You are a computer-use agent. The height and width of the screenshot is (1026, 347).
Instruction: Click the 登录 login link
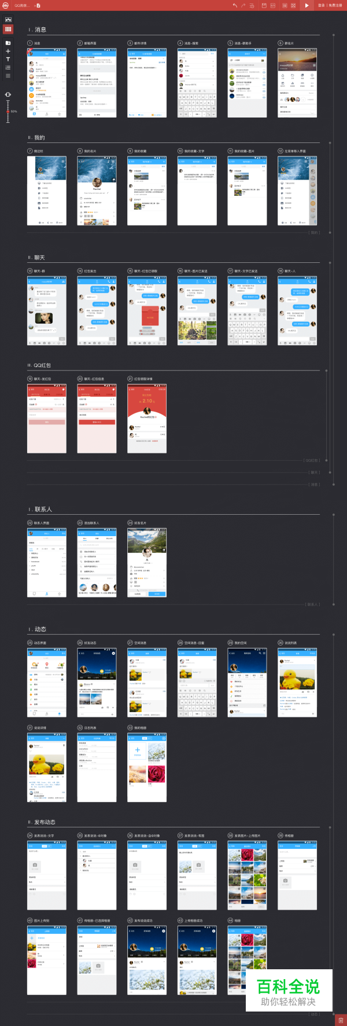click(321, 5)
